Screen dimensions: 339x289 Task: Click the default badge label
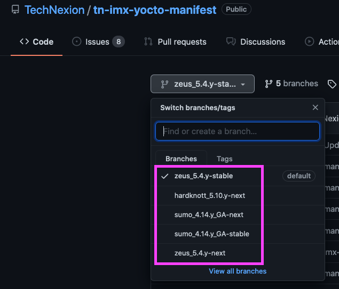pyautogui.click(x=299, y=176)
